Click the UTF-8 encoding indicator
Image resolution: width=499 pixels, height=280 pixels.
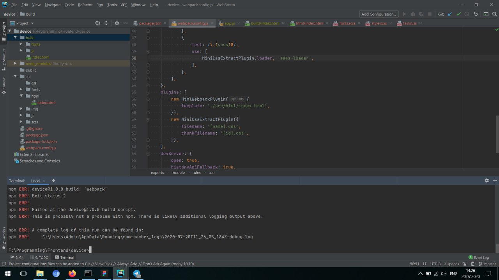[x=435, y=264]
